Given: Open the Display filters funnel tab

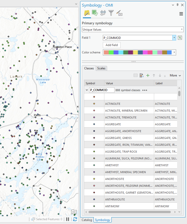Looking at the screenshot, I should (x=111, y=13).
